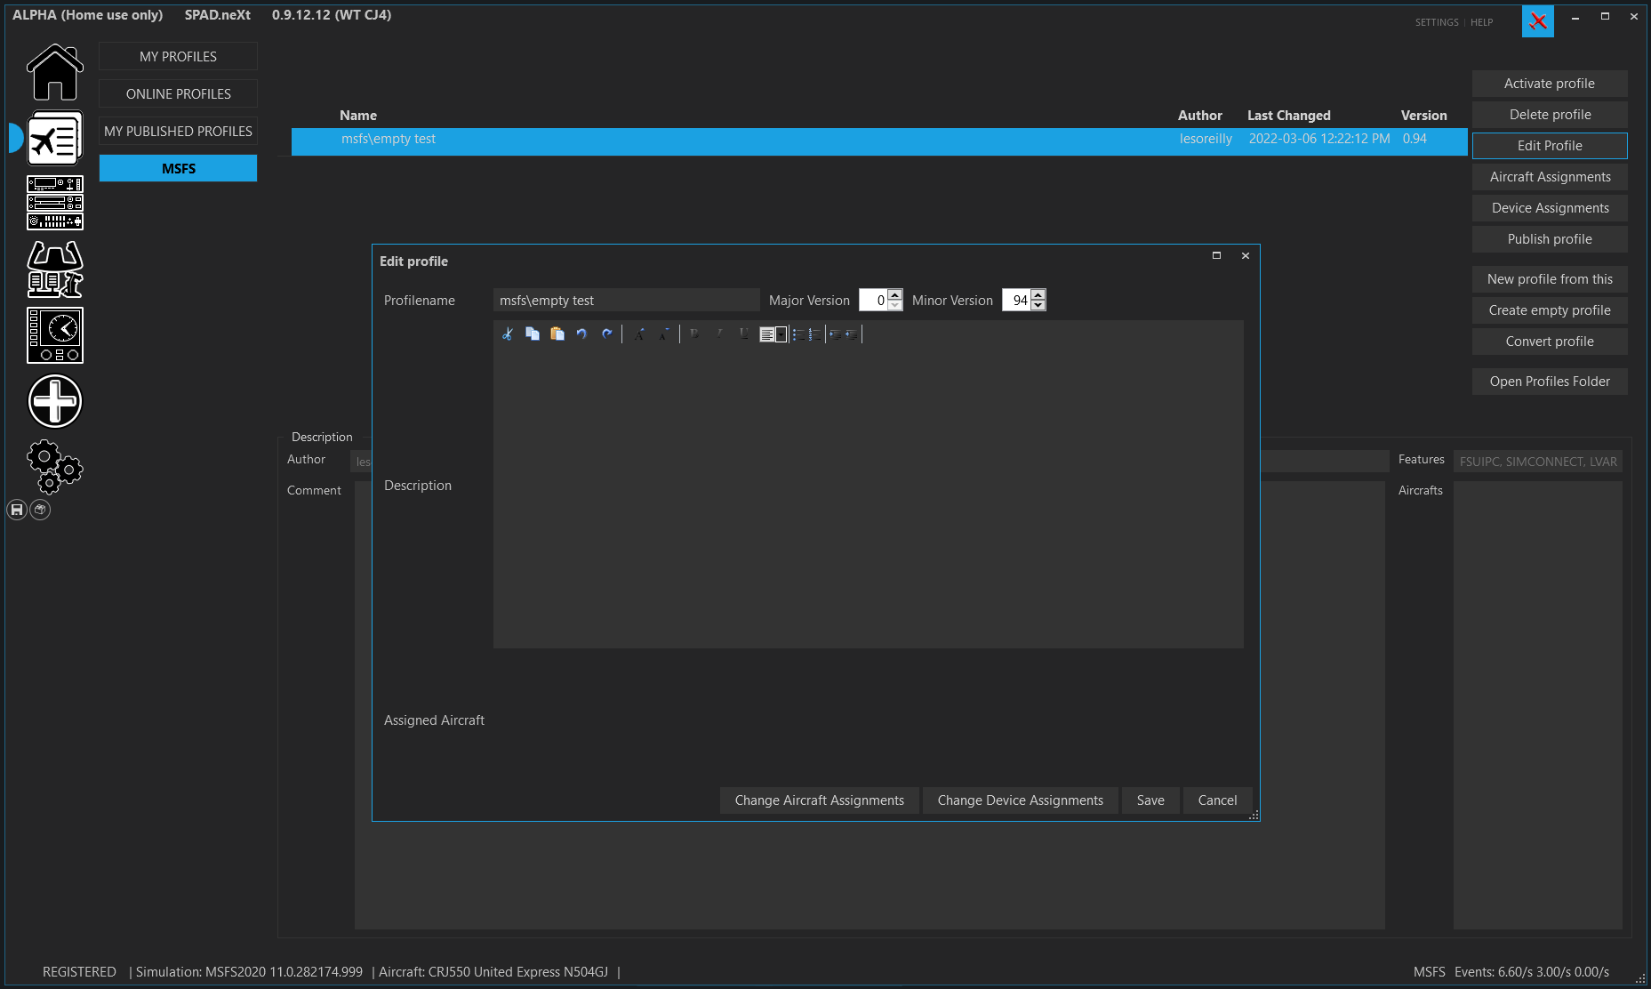The height and width of the screenshot is (989, 1651).
Task: Toggle Italic formatting in description editor
Action: [719, 334]
